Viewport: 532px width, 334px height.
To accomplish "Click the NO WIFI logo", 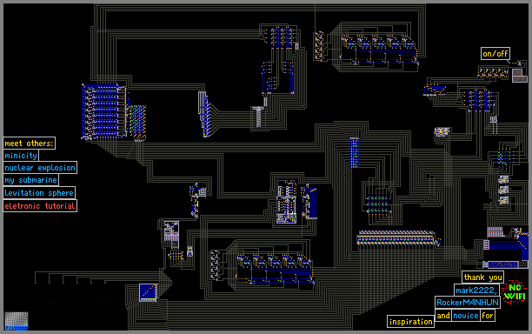I will click(515, 292).
